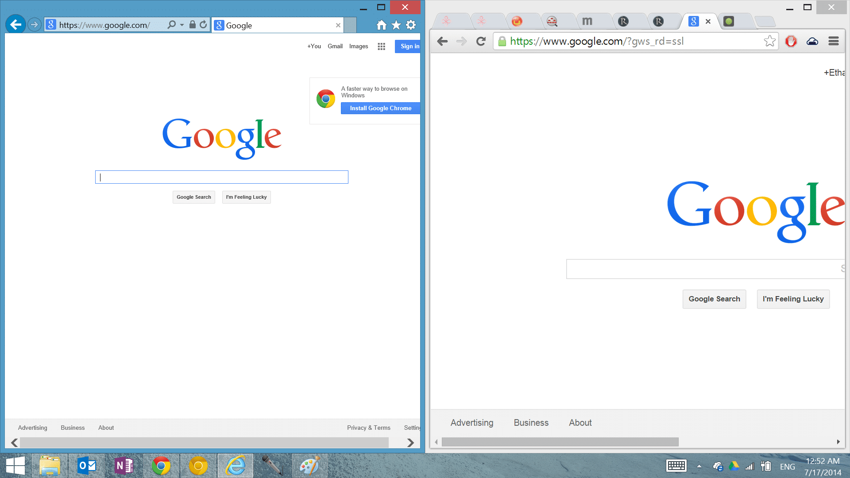Image resolution: width=850 pixels, height=478 pixels.
Task: Open About link in Chrome footer
Action: [x=580, y=423]
